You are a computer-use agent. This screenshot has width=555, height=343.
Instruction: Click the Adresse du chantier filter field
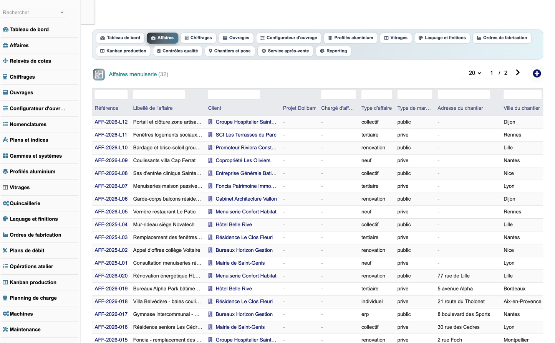[464, 95]
